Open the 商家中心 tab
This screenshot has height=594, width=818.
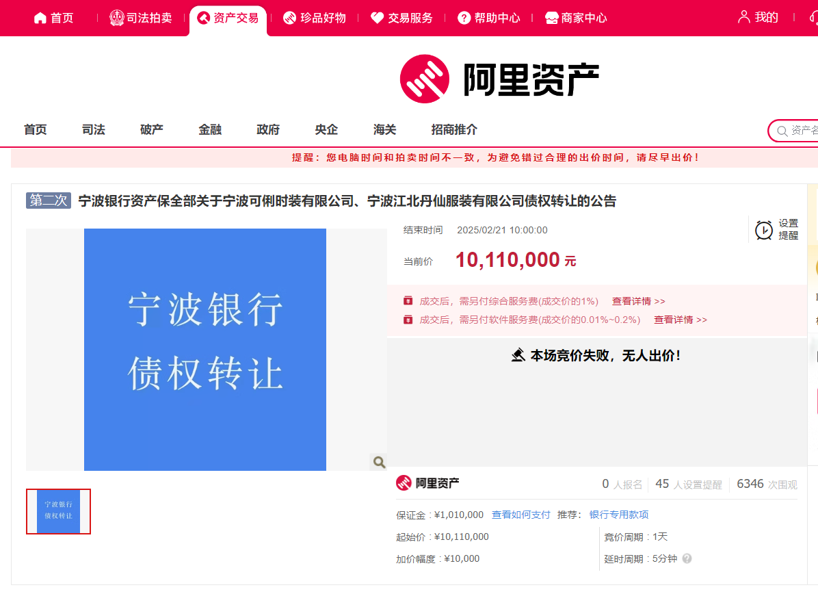coord(576,18)
